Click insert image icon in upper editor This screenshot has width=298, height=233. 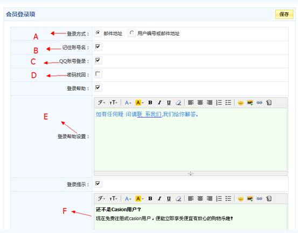[250, 102]
